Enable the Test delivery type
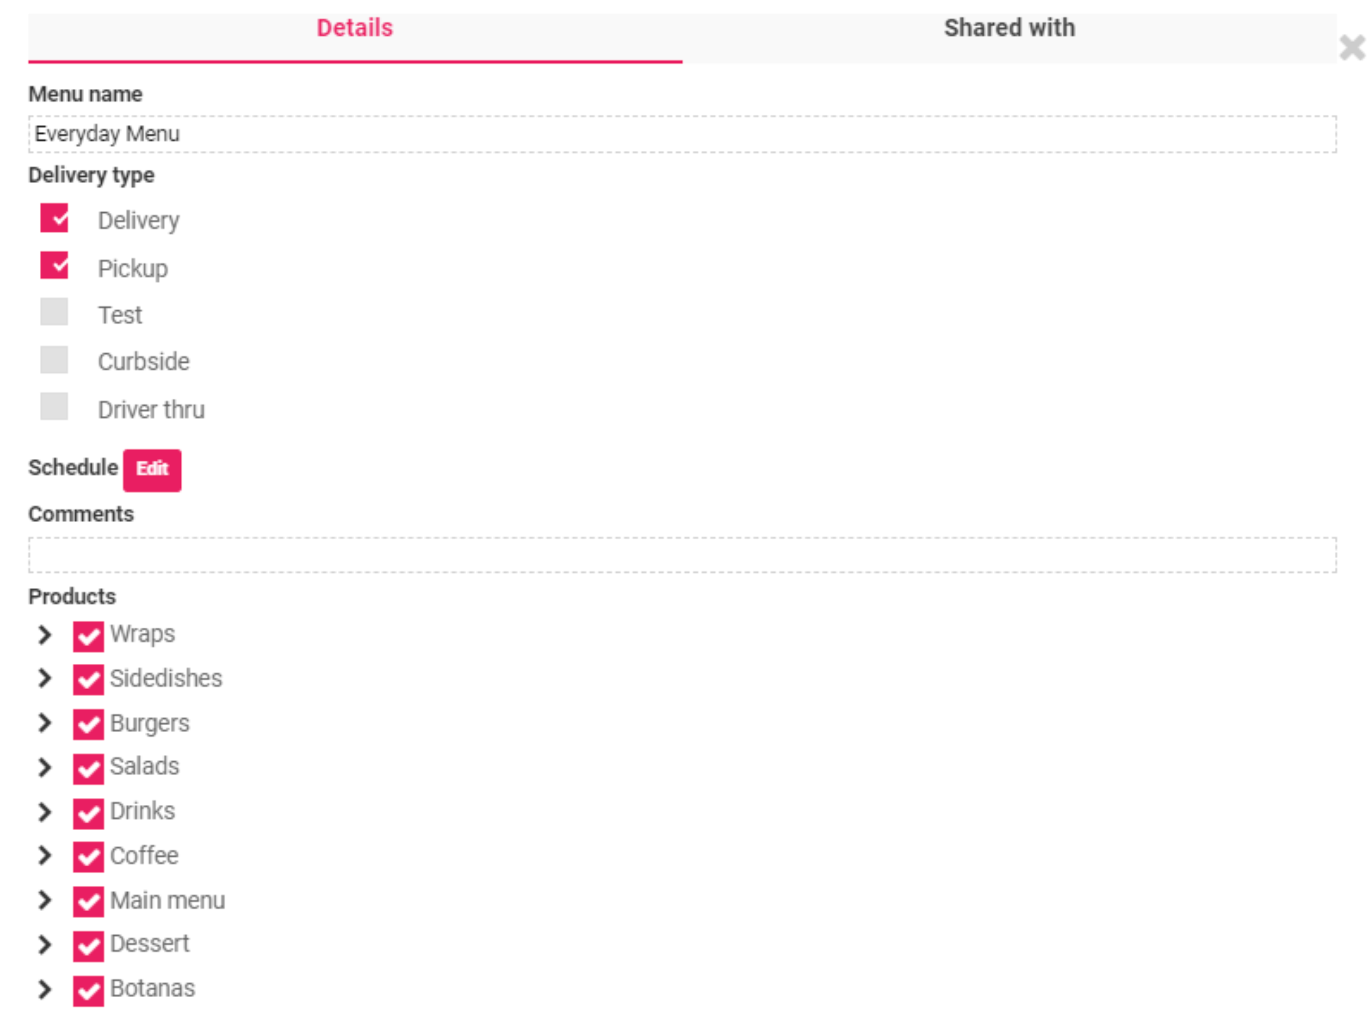This screenshot has width=1367, height=1022. tap(54, 311)
